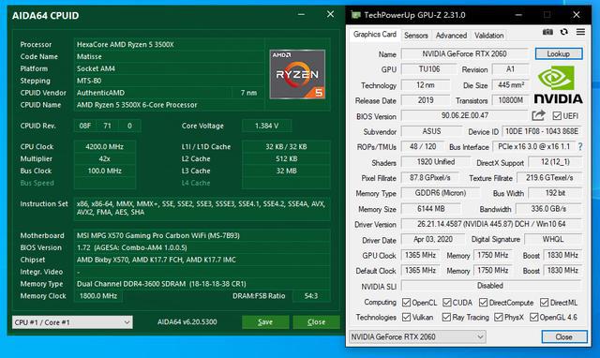The width and height of the screenshot is (600, 358).
Task: Click the GPU Name field NVIDIA GeForce RTX 2060
Action: click(x=465, y=54)
